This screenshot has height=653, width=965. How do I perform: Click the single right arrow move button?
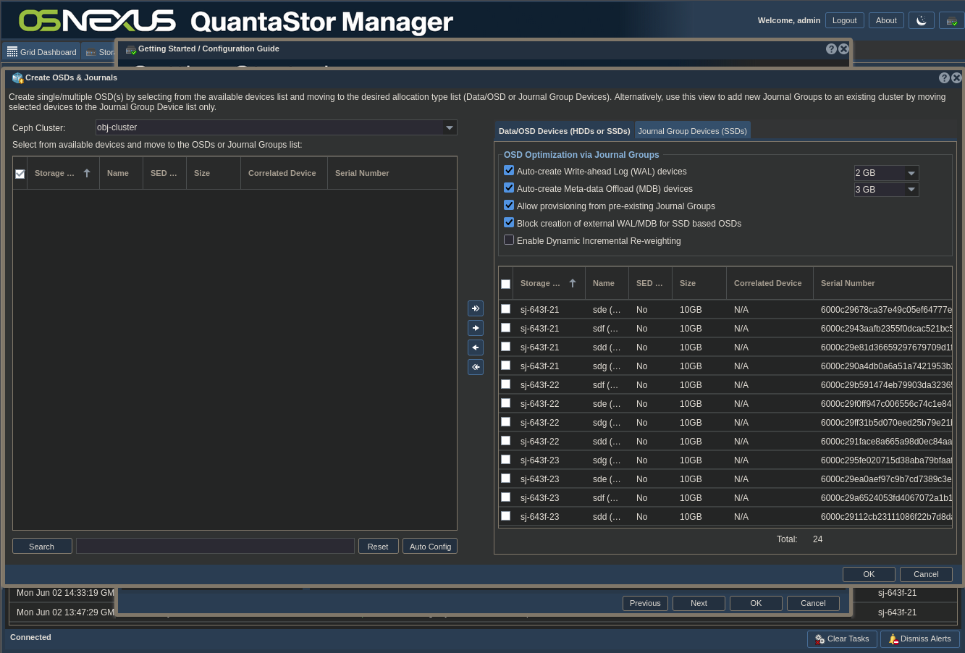pyautogui.click(x=476, y=328)
